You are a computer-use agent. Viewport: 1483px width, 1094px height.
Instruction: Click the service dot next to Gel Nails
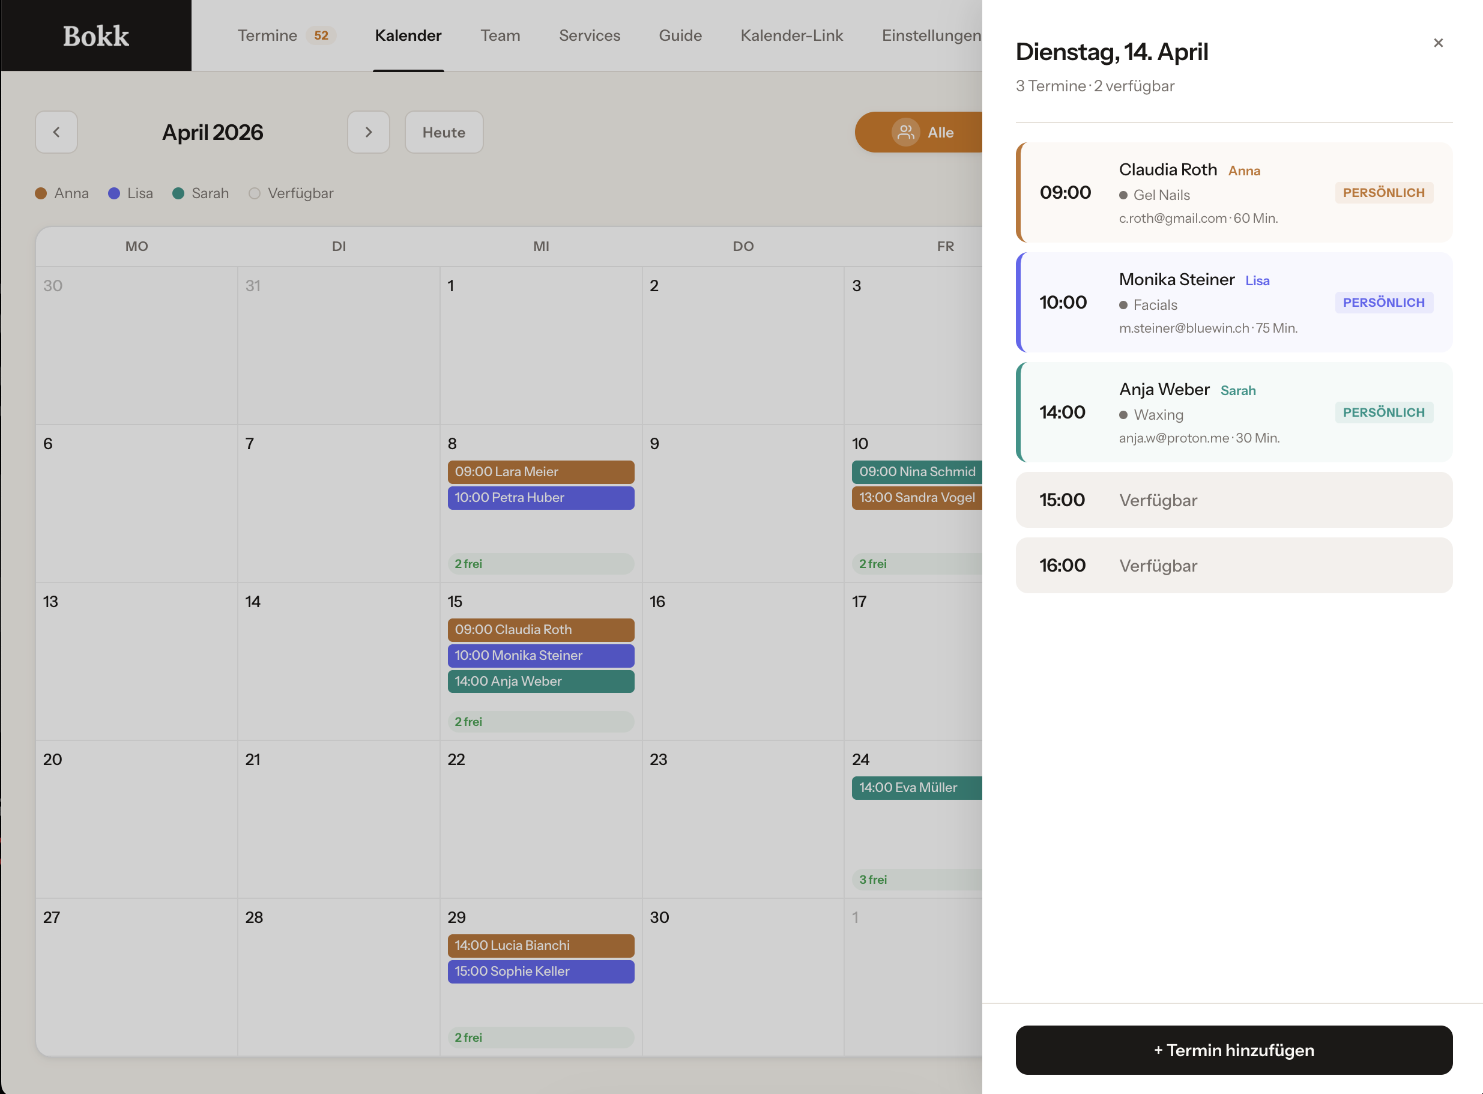pos(1123,195)
